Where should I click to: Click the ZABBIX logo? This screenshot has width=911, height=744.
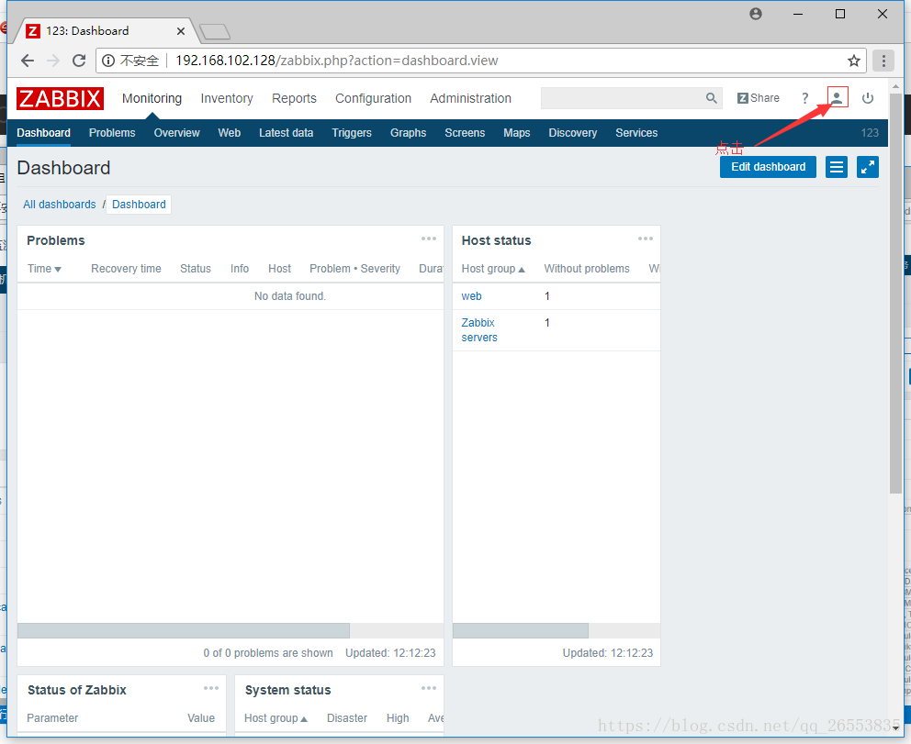pos(60,99)
